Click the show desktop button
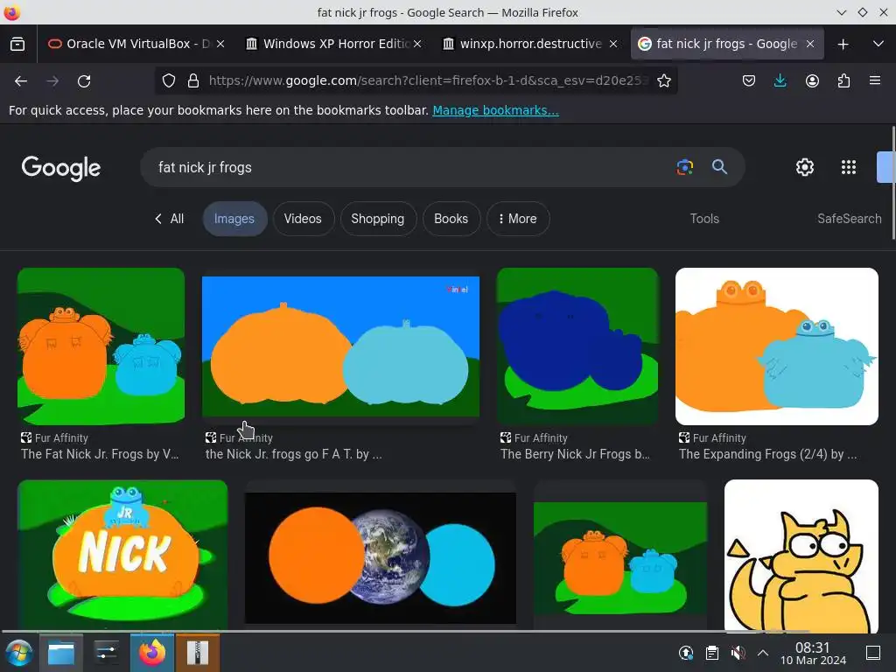The image size is (896, 672). 873,653
